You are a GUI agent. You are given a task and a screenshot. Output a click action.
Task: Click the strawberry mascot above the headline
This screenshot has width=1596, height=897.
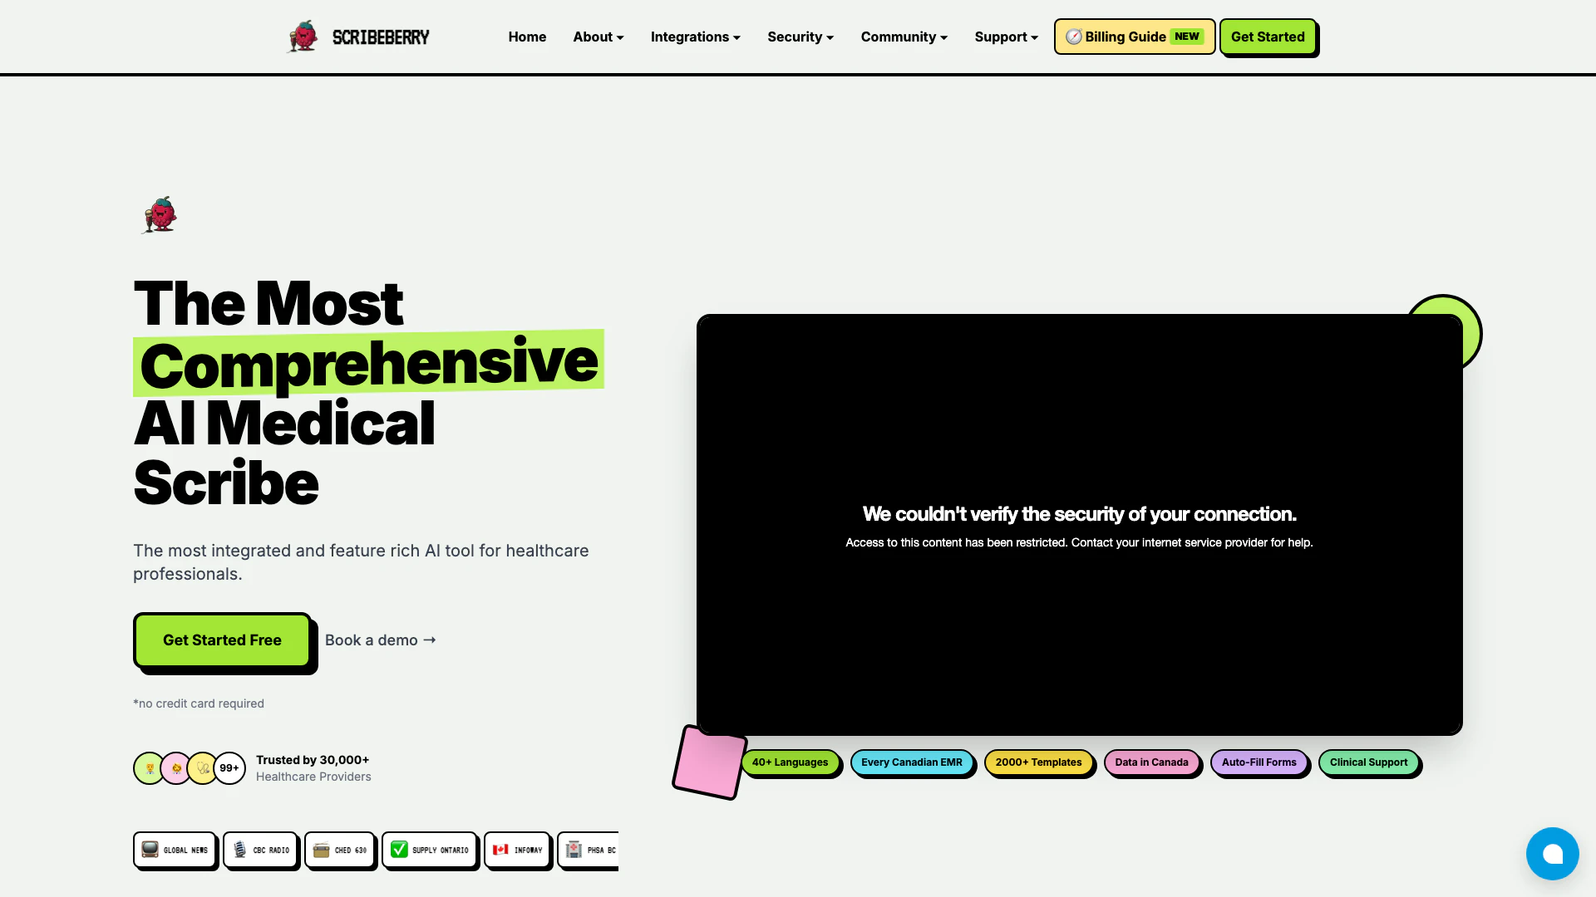click(159, 215)
